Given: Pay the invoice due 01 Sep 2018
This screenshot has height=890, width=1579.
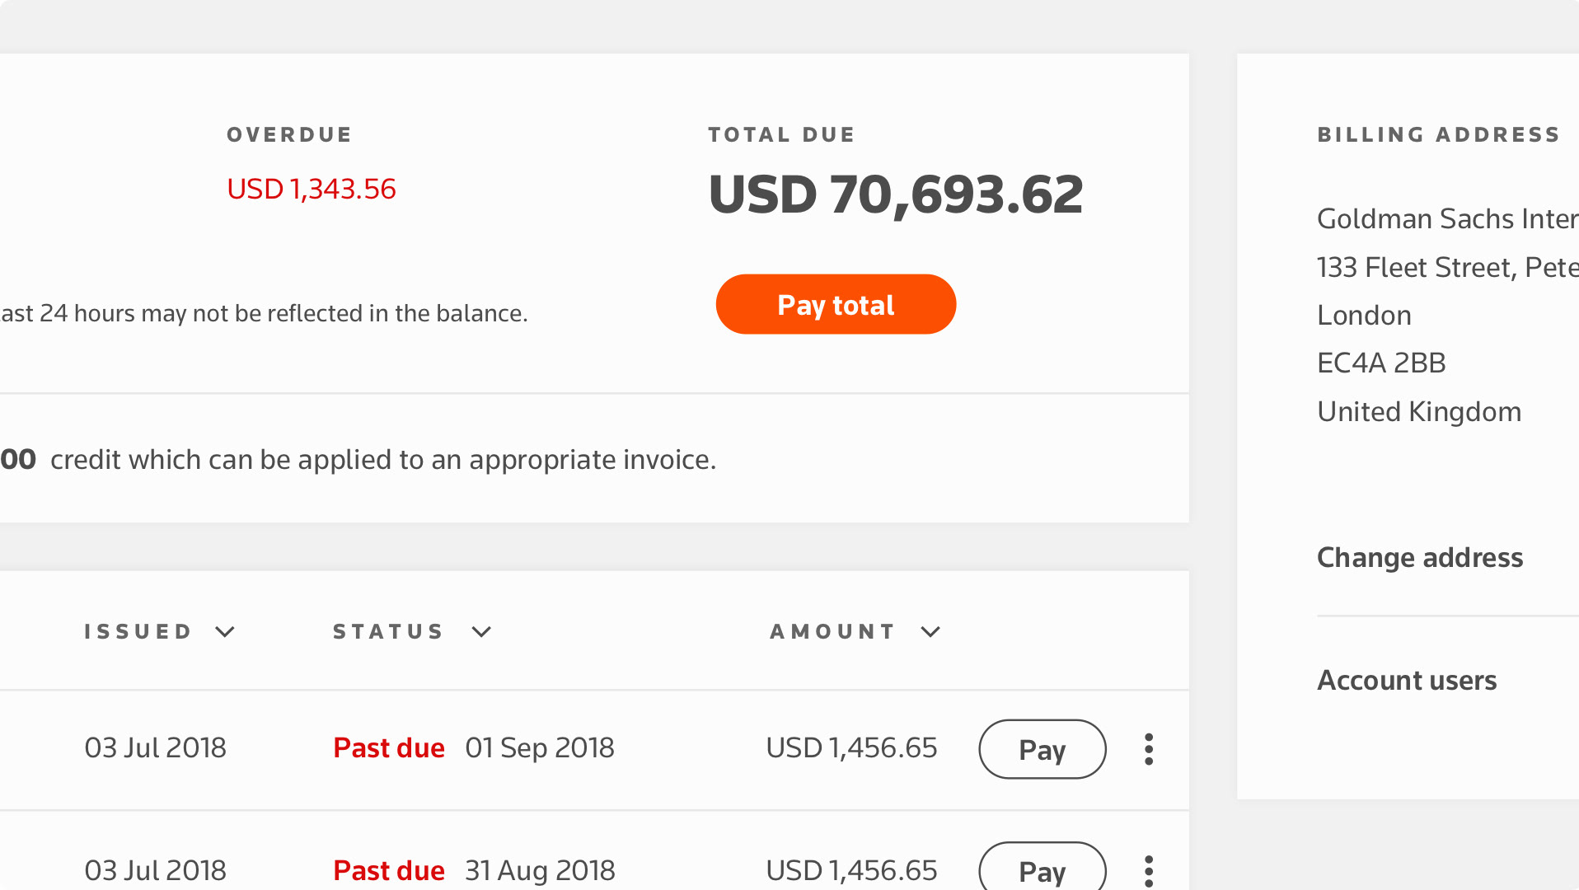Looking at the screenshot, I should pyautogui.click(x=1042, y=749).
